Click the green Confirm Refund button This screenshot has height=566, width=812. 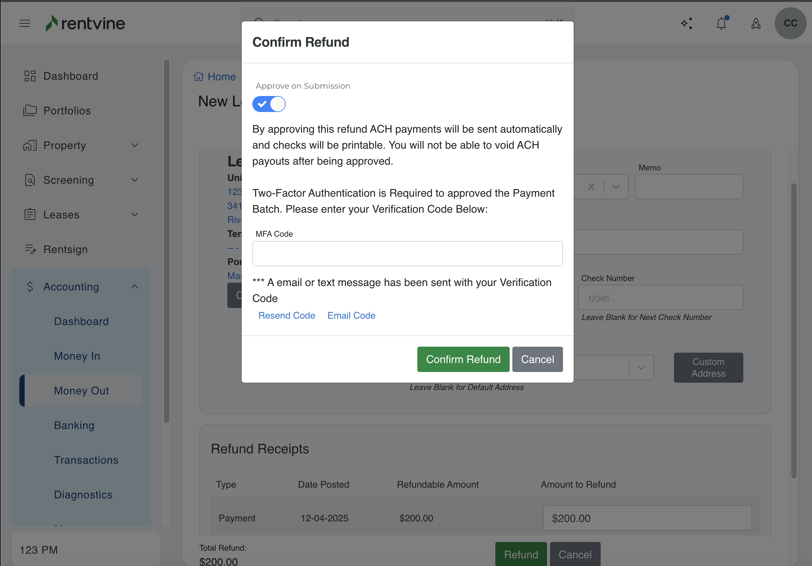(463, 359)
